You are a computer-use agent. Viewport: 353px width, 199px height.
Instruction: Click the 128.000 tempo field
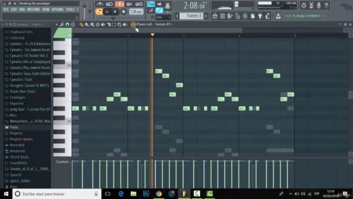click(x=136, y=12)
